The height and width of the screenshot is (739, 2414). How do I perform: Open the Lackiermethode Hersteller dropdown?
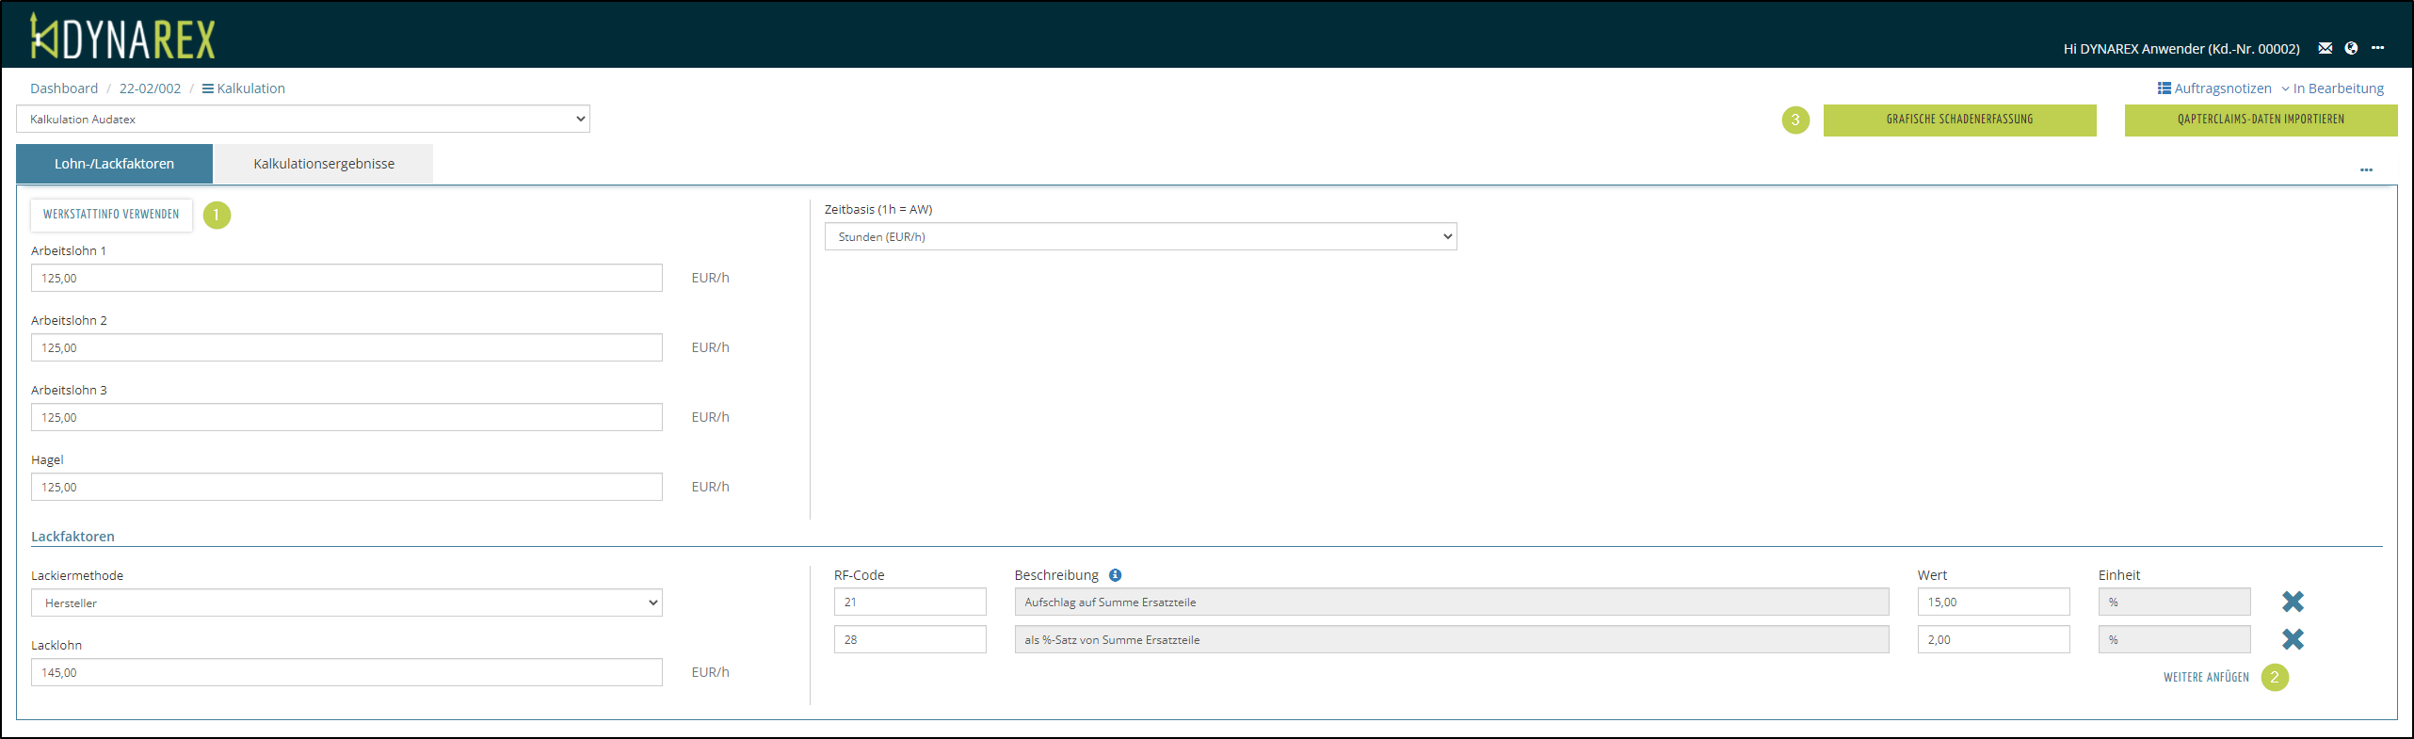(346, 602)
